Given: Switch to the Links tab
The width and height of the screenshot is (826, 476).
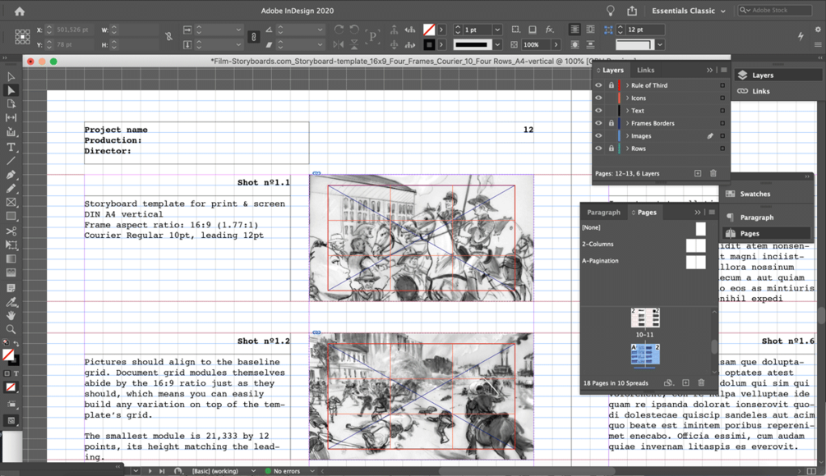Looking at the screenshot, I should (645, 71).
